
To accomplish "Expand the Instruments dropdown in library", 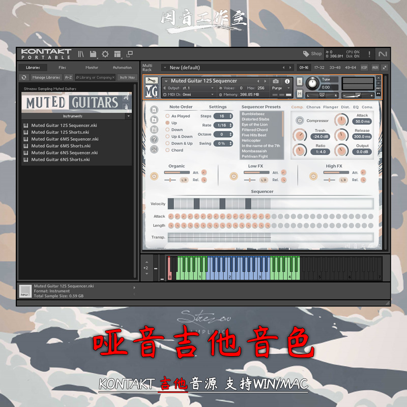I will point(129,116).
